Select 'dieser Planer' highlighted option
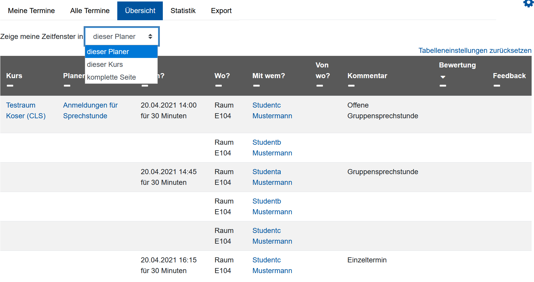 [108, 52]
